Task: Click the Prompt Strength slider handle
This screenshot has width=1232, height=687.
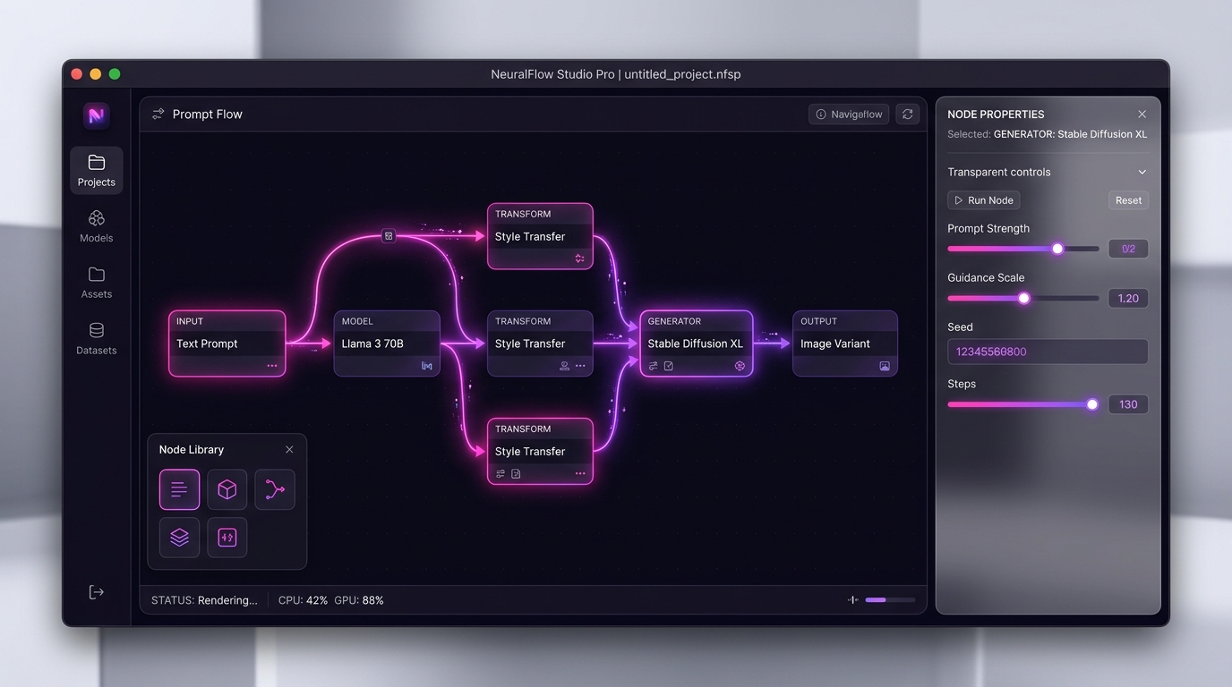Action: pyautogui.click(x=1057, y=249)
